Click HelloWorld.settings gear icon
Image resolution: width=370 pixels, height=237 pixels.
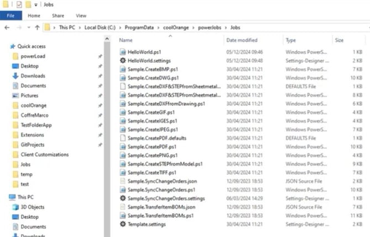123,61
